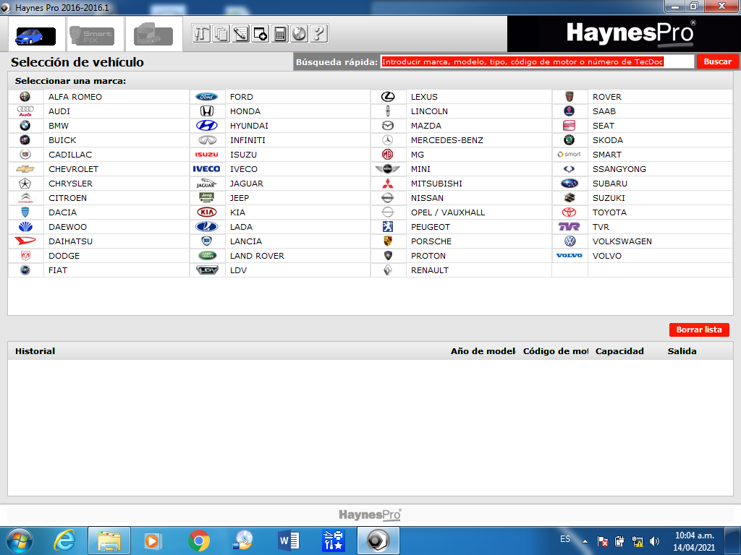Image resolution: width=741 pixels, height=555 pixels.
Task: Select the blue car vehicles tab
Action: coord(36,36)
